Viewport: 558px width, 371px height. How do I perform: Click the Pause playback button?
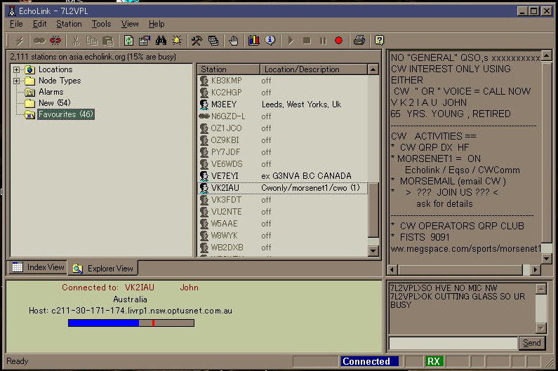(323, 41)
